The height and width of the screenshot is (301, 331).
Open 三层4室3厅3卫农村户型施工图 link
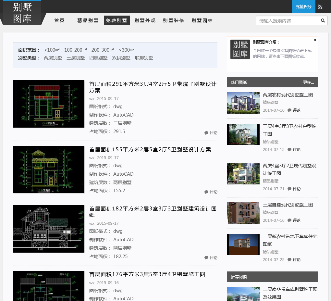(289, 130)
